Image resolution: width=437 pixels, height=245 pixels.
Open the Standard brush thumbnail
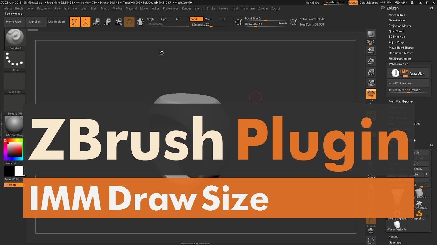(15, 39)
